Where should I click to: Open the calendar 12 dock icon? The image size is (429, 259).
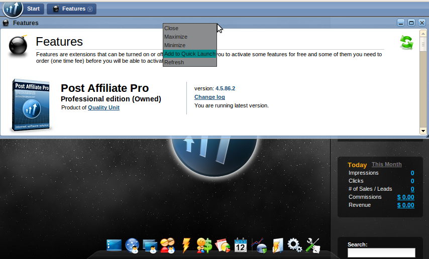point(241,245)
